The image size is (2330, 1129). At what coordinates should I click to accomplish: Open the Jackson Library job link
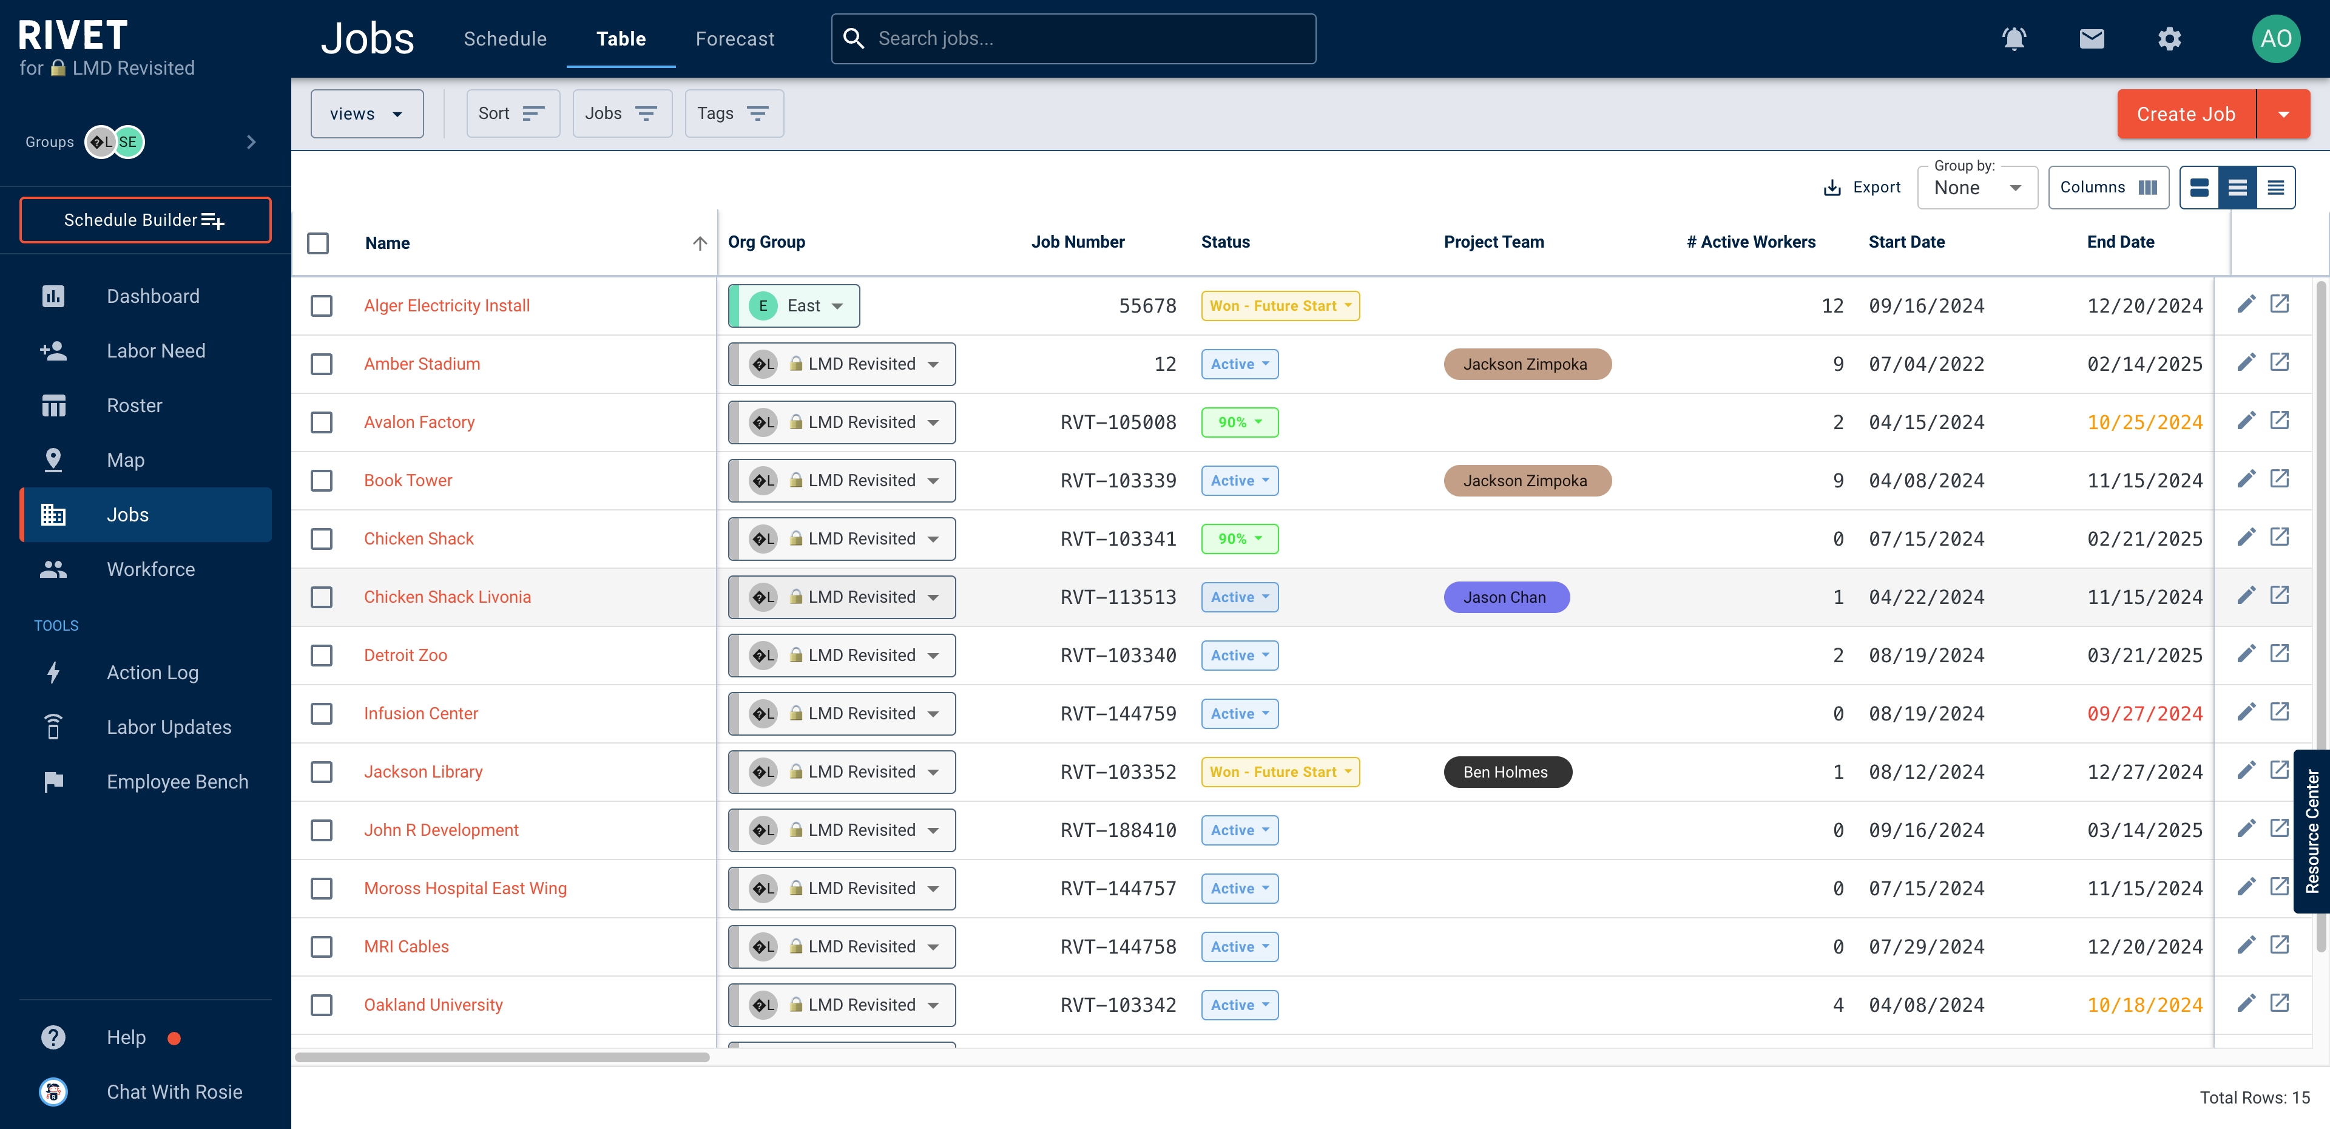point(424,771)
